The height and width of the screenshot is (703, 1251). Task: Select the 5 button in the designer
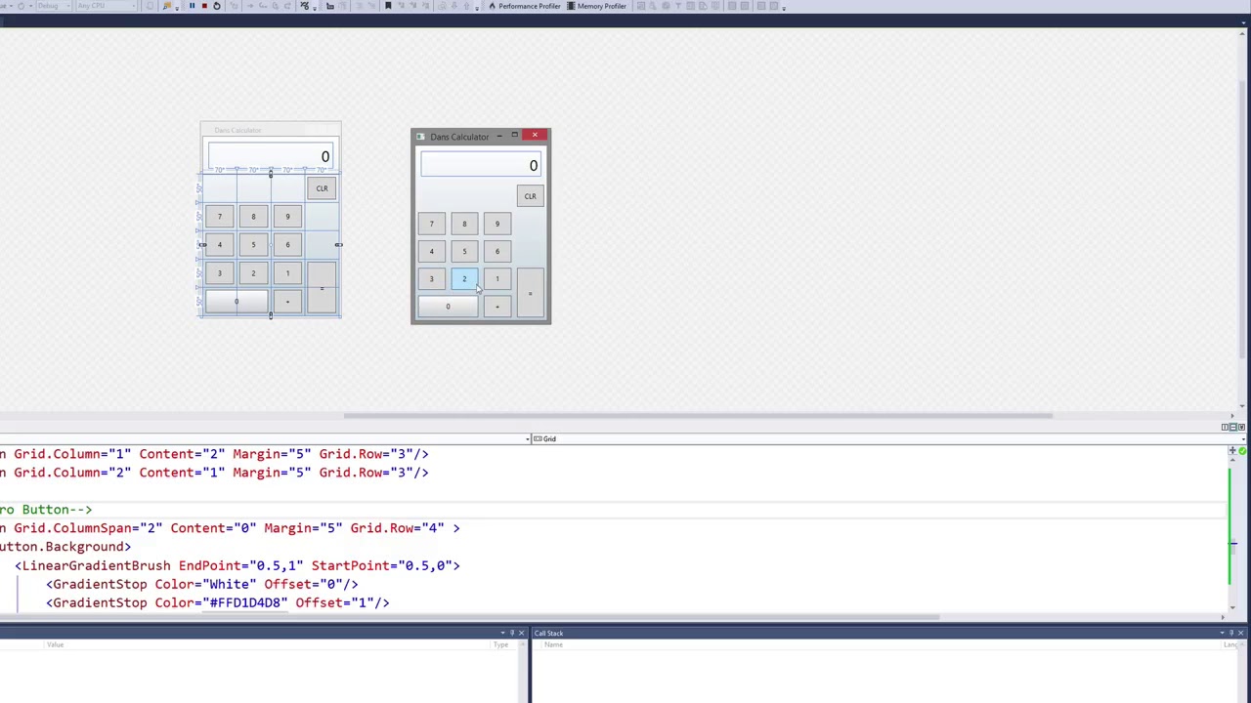click(x=253, y=245)
